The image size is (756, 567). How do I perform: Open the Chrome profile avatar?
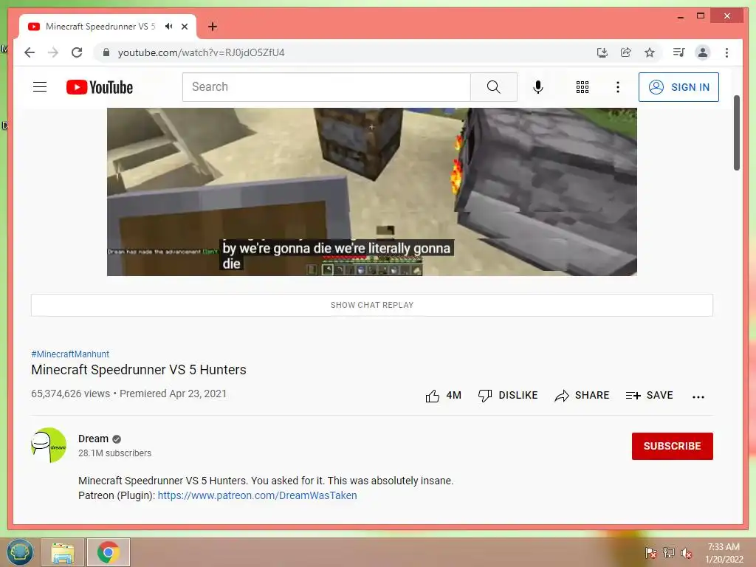coord(703,52)
